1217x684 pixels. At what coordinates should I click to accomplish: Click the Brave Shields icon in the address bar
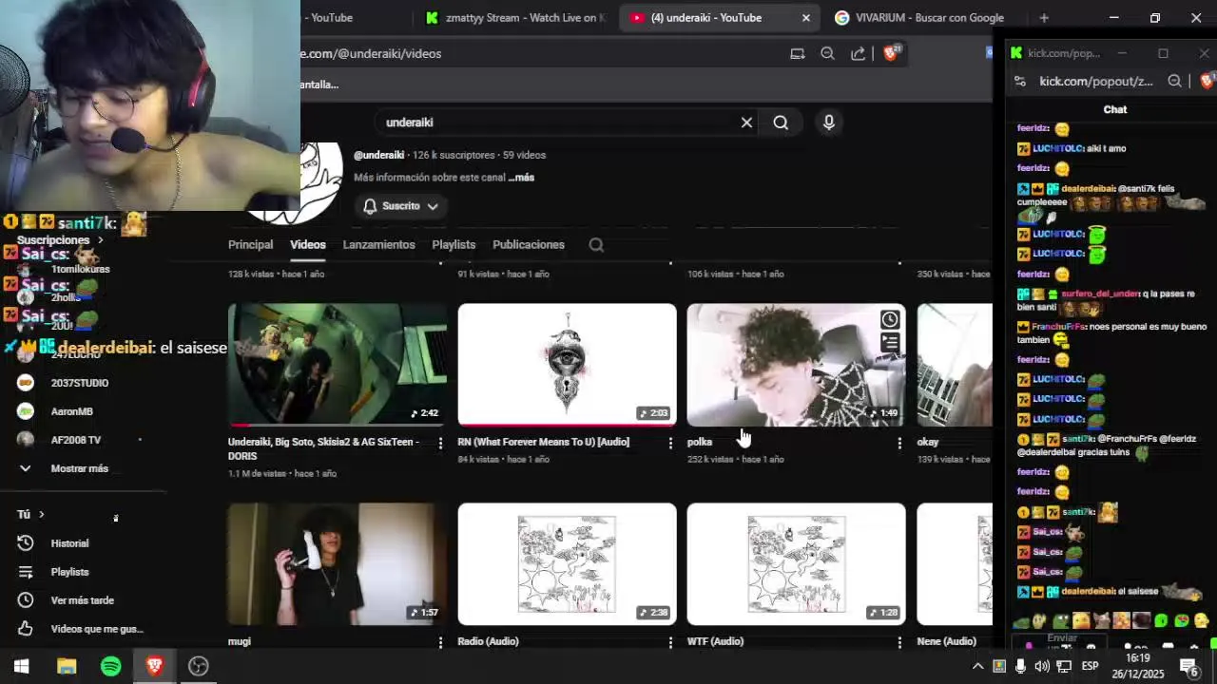pyautogui.click(x=891, y=53)
